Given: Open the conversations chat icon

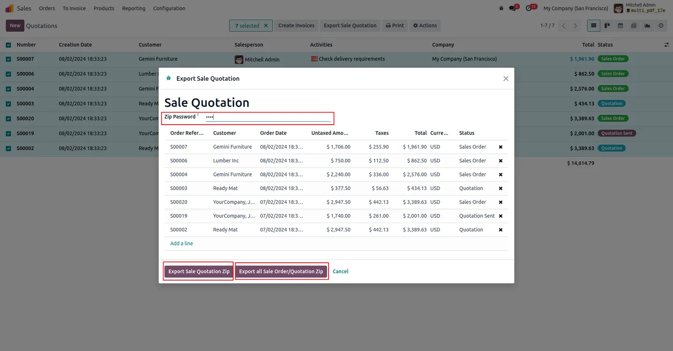Looking at the screenshot, I should (513, 8).
